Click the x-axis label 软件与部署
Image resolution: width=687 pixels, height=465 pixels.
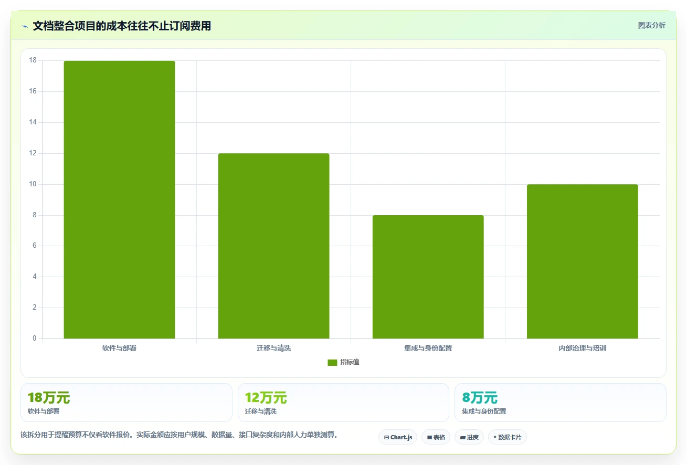click(119, 348)
